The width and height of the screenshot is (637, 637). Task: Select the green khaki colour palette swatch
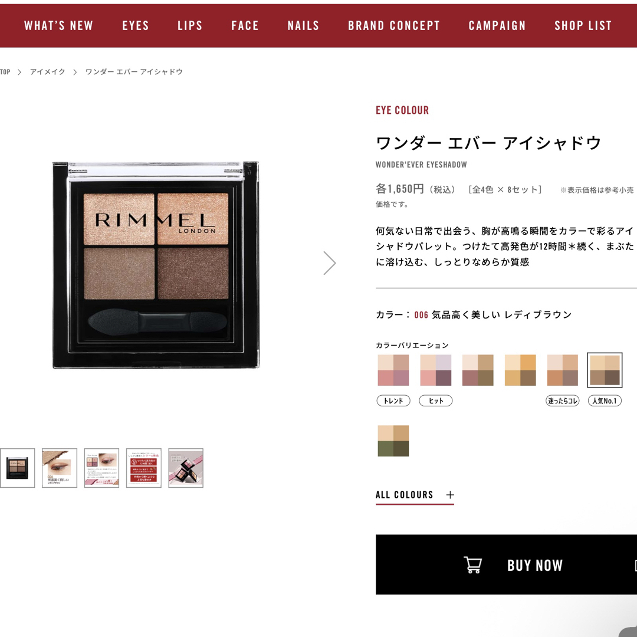pyautogui.click(x=393, y=441)
